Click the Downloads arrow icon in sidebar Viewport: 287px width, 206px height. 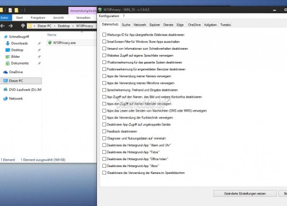[7, 43]
